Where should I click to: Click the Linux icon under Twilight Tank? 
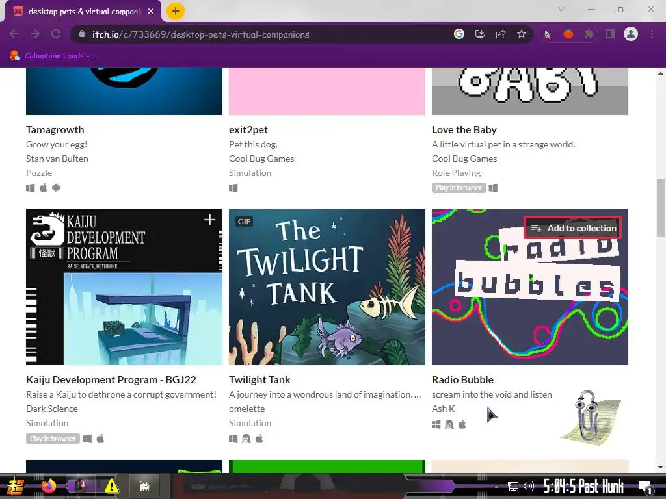point(246,439)
